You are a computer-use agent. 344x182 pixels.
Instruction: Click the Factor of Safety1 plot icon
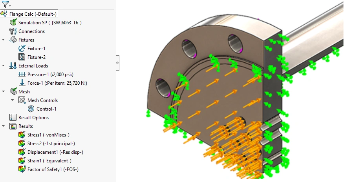[x=22, y=169]
